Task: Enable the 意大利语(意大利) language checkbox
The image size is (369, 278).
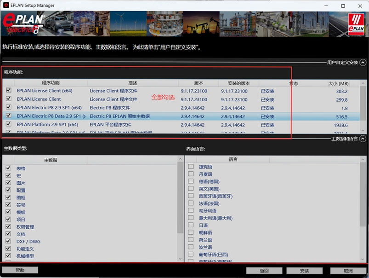Action: [x=191, y=218]
